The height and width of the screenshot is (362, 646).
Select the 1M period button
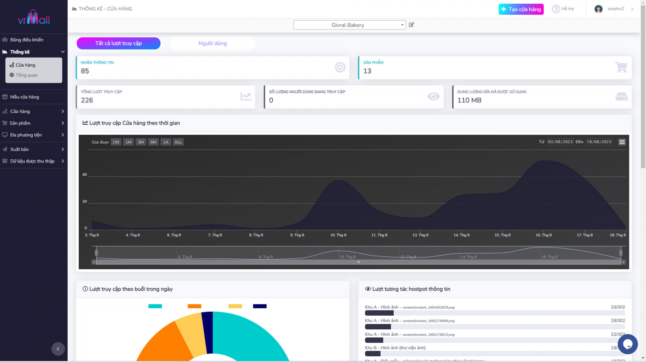(128, 142)
